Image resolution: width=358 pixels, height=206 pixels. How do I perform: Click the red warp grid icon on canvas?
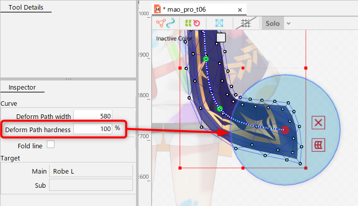click(318, 145)
